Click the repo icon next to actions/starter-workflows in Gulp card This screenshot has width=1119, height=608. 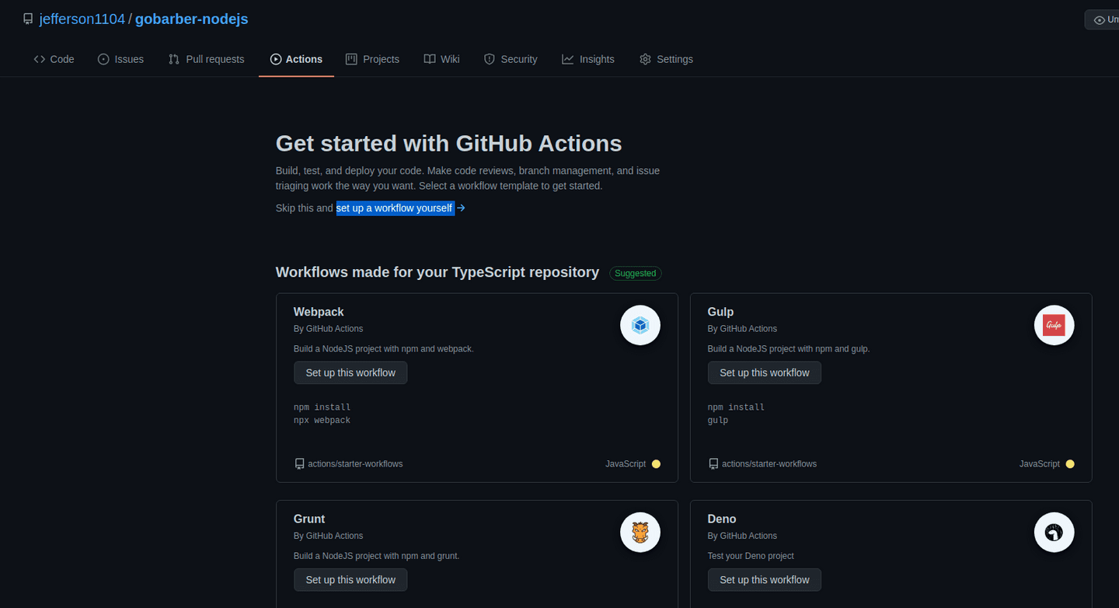coord(713,464)
